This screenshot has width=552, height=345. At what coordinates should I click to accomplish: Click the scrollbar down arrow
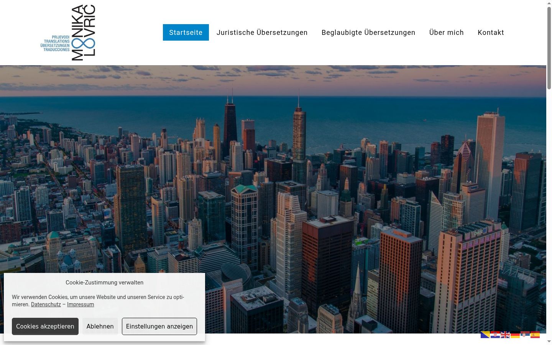tap(549, 342)
